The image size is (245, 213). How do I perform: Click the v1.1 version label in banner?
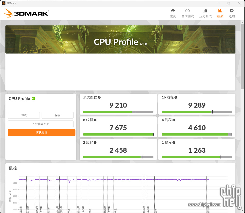pos(144,44)
